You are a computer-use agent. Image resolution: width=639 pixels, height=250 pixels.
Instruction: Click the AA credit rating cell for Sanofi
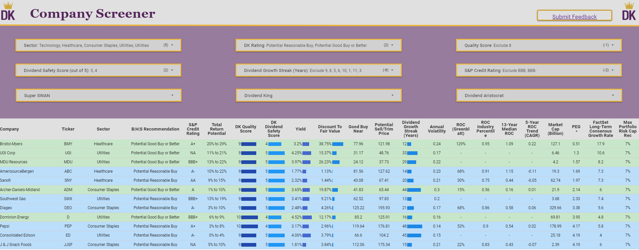(193, 180)
